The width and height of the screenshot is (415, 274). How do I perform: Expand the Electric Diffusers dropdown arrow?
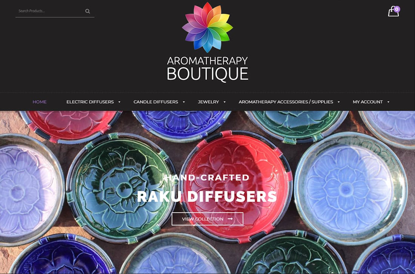[119, 102]
